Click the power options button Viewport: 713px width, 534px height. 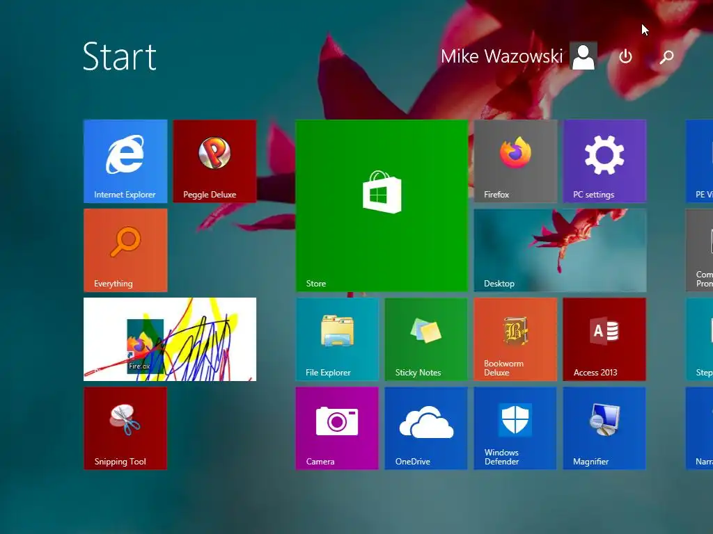(x=626, y=57)
